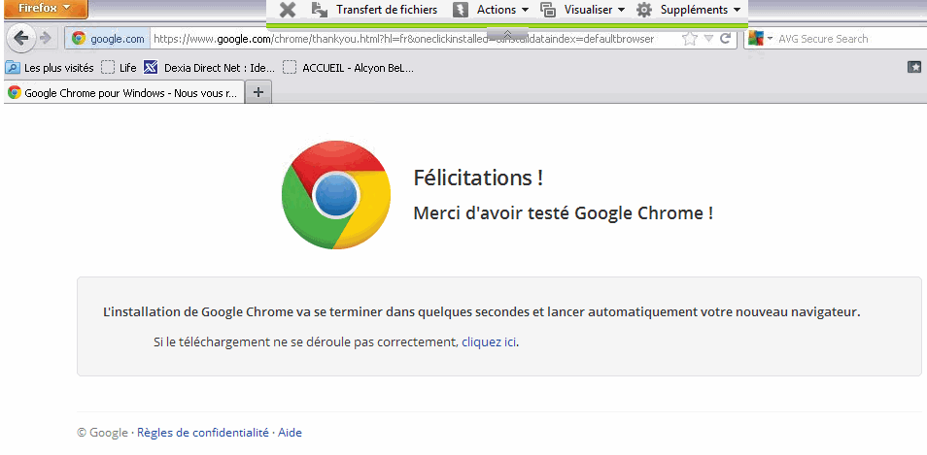Open the Aide link in footer
This screenshot has height=455, width=927.
click(290, 433)
